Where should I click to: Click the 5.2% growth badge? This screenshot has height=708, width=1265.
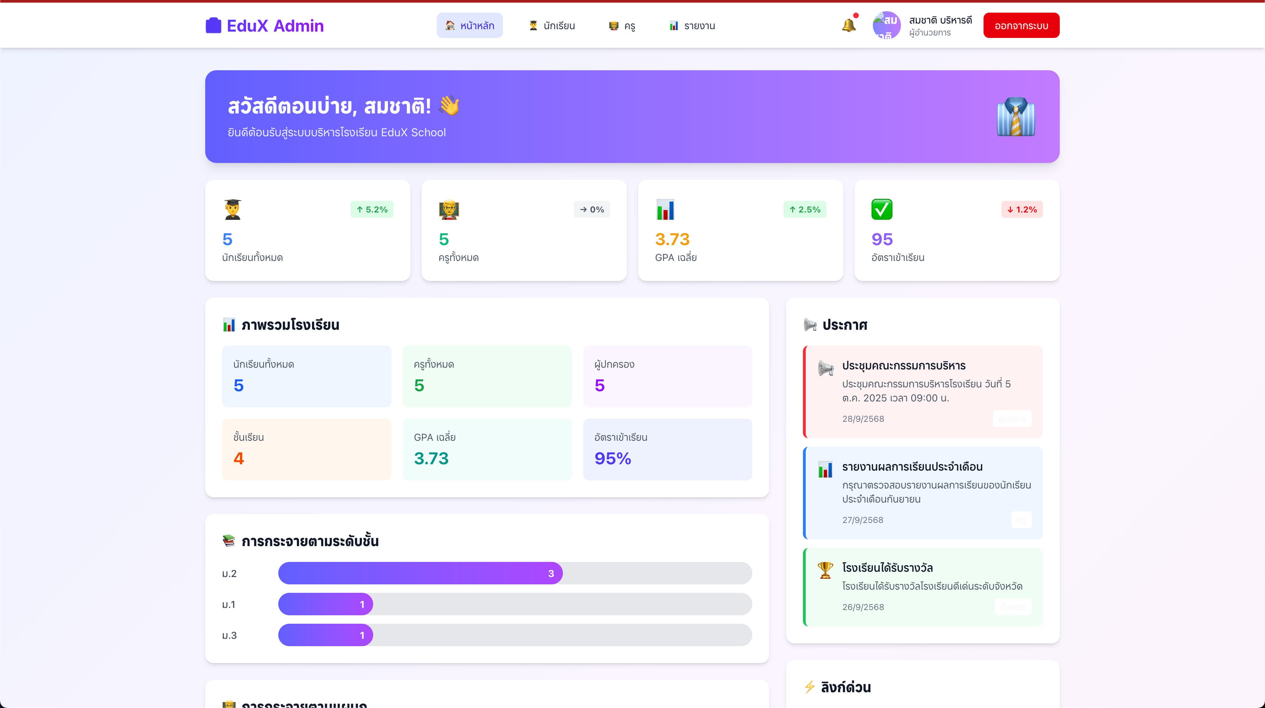tap(372, 210)
